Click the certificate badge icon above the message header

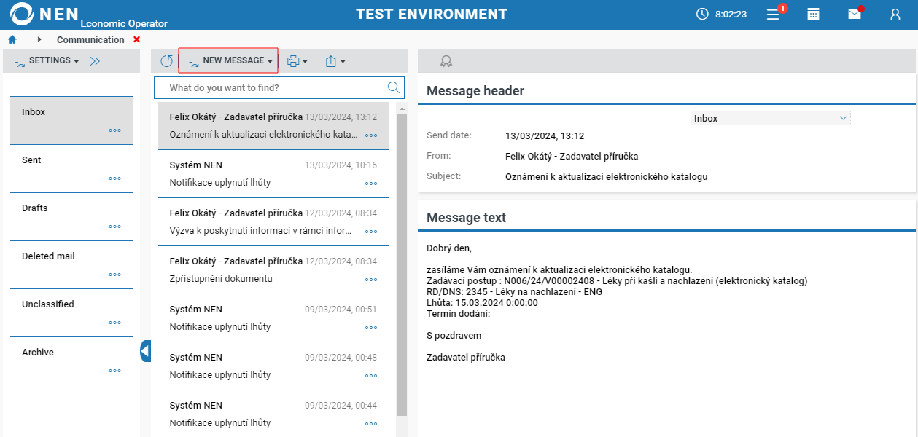[446, 61]
